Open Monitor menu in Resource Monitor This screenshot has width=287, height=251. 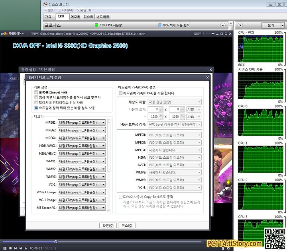point(66,10)
